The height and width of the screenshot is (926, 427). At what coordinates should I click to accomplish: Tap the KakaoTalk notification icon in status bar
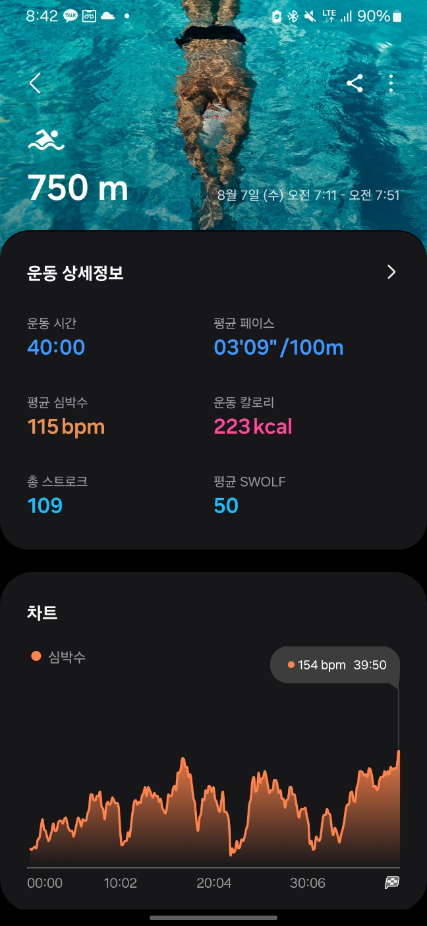tap(70, 16)
